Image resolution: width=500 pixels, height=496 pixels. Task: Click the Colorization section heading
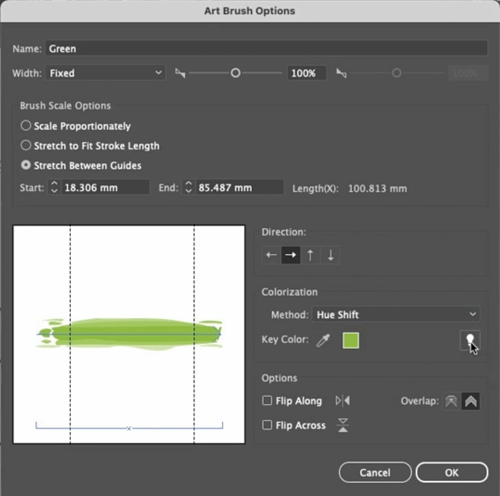click(290, 292)
